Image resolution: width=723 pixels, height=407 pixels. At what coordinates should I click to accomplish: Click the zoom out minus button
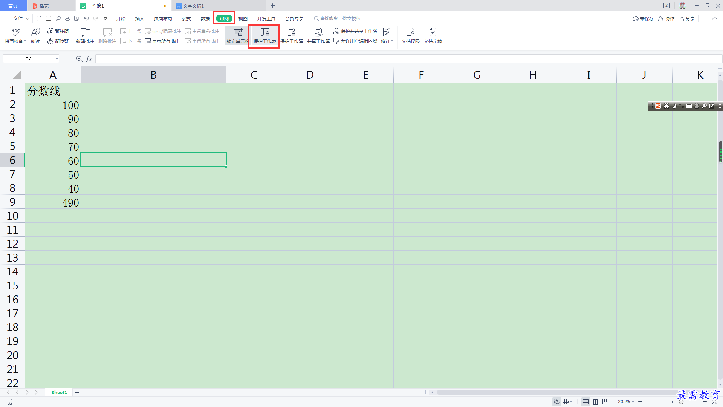tap(640, 402)
